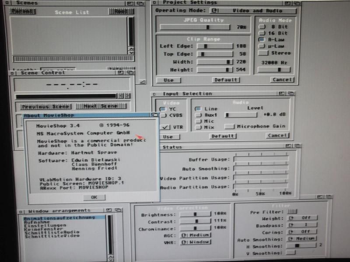The height and width of the screenshot is (262, 350).
Task: Select SchnittlisteVideo window arrangement
Action: pos(51,236)
